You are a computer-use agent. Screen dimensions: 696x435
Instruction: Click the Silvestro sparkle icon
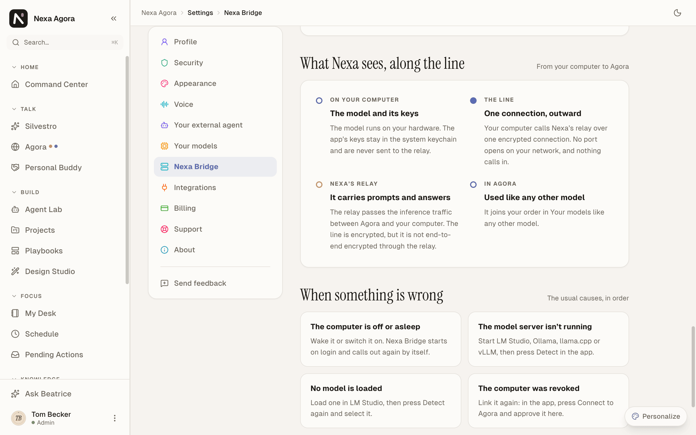[x=15, y=126]
